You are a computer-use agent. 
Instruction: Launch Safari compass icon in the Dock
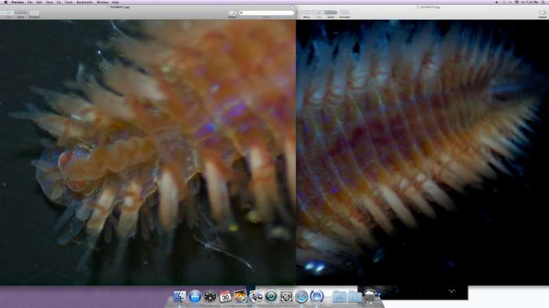[301, 296]
